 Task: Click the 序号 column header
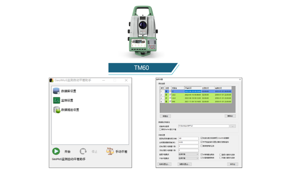162,88
